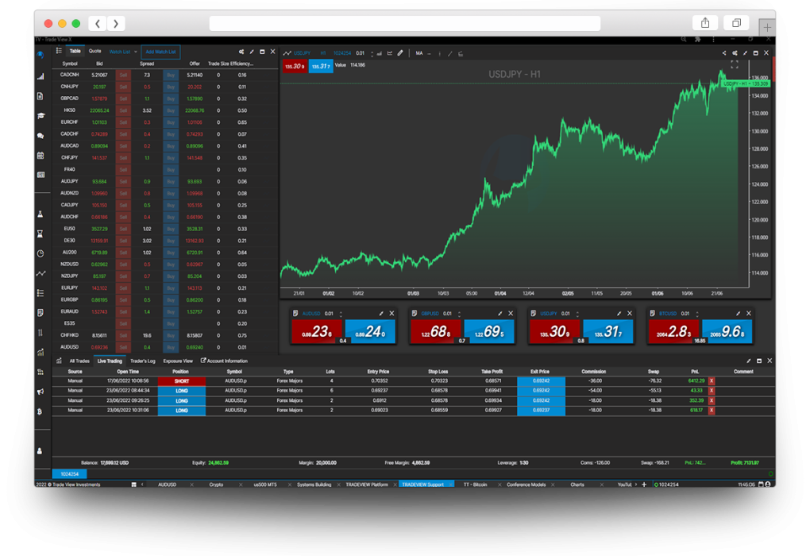Click the volume stepper on AUDUSD trade widget
The image size is (810, 556).
pyautogui.click(x=341, y=314)
